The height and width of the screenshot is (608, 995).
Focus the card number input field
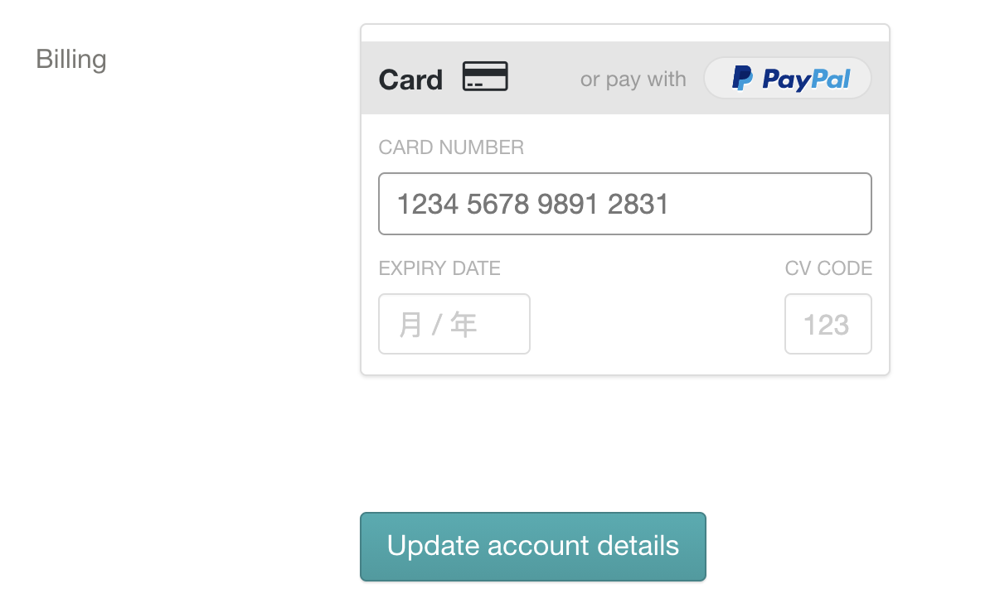(x=625, y=204)
